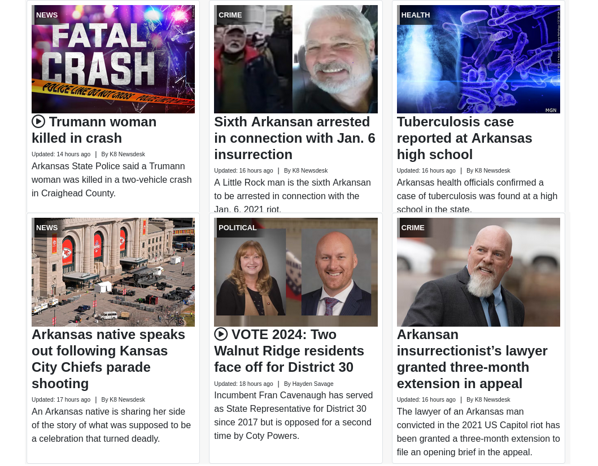Click play icon beside Trumann woman headline
The width and height of the screenshot is (598, 466).
(38, 121)
